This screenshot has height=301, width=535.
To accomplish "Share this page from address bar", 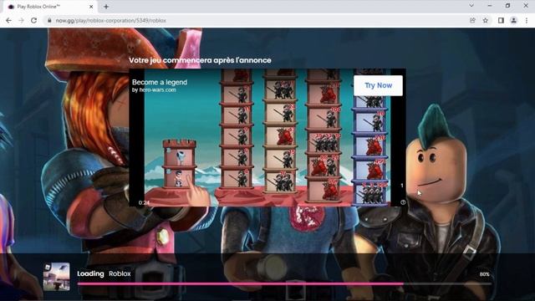I will click(472, 20).
